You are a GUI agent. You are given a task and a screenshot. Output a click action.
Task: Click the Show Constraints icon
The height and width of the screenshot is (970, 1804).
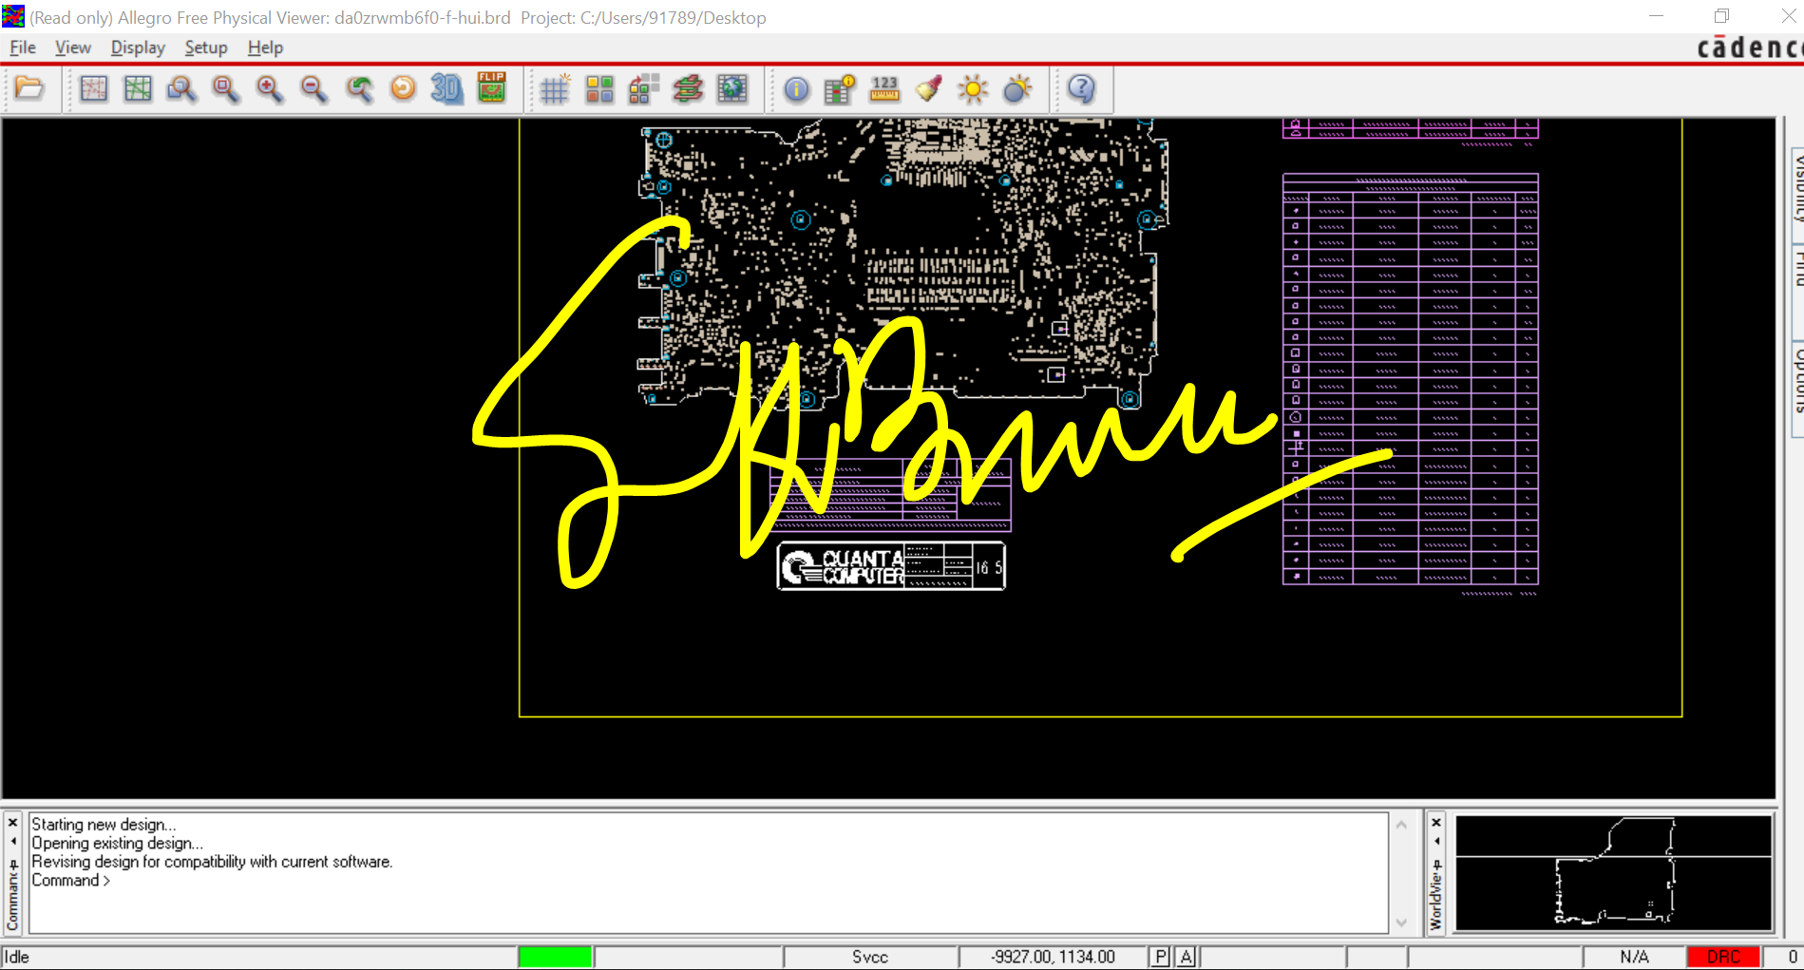(840, 89)
